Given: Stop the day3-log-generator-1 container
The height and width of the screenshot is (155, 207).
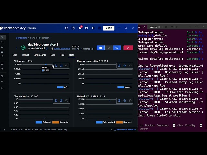Looking at the screenshot, I should click(101, 48).
